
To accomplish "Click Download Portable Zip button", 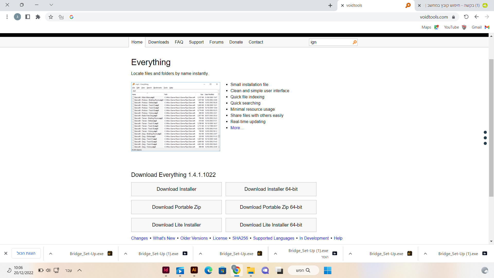I will click(x=176, y=207).
